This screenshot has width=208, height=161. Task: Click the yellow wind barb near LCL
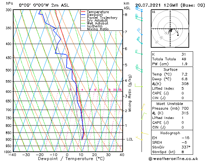[139, 138]
